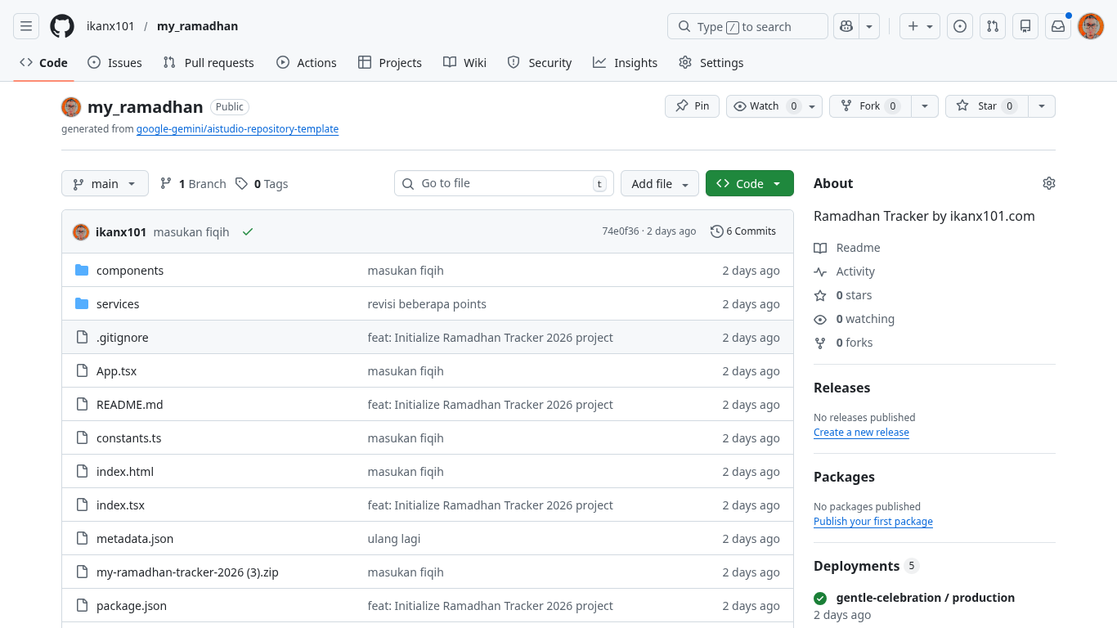Image resolution: width=1117 pixels, height=628 pixels.
Task: Open the Projects tab
Action: click(x=390, y=63)
